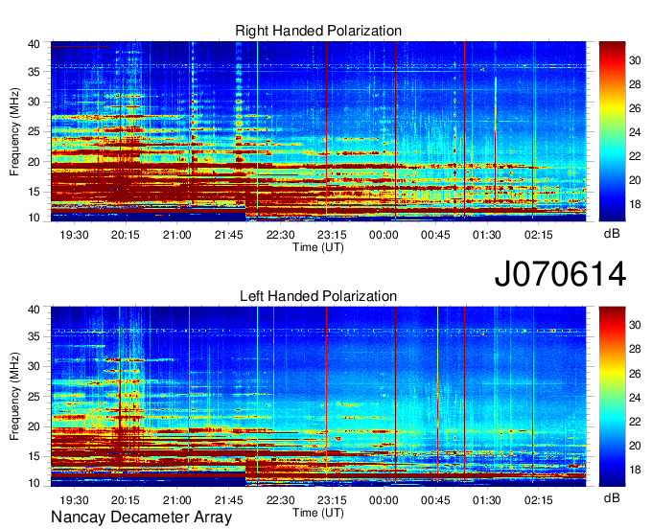This screenshot has height=529, width=652.
Task: Click the Left Handed Polarization title
Action: click(x=318, y=296)
